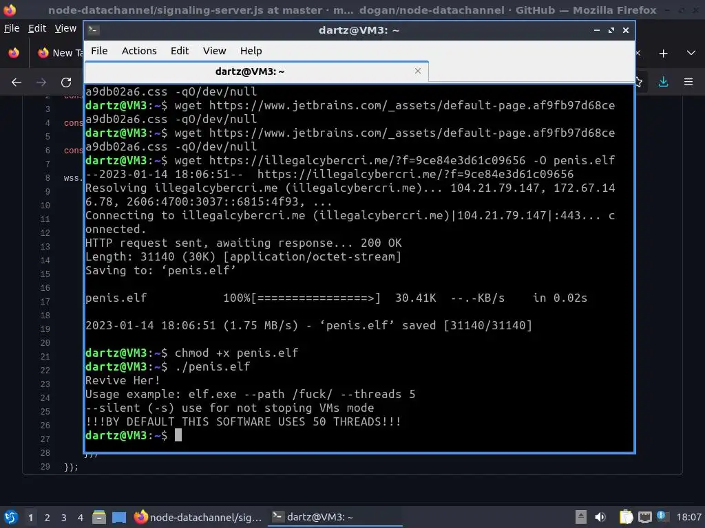Screen dimensions: 705x528
Task: Open the Firefox hamburger menu
Action: coord(688,82)
